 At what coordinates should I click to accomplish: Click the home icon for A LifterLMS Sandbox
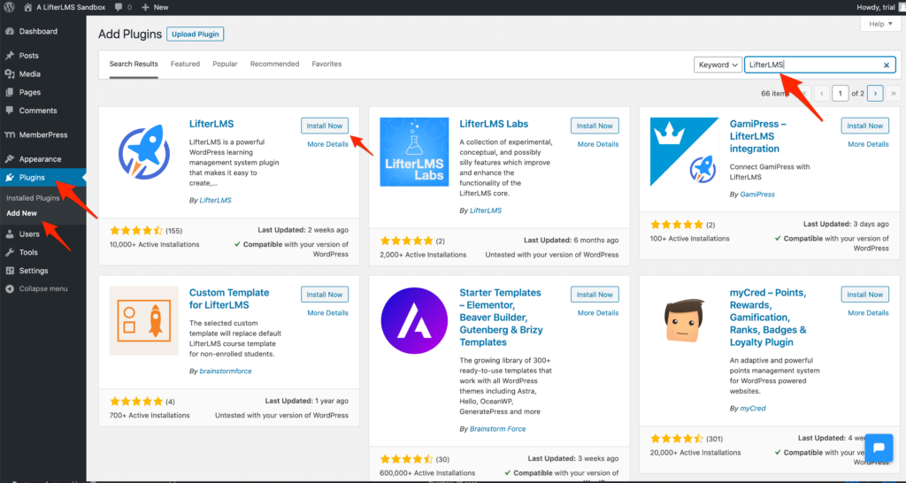(27, 7)
